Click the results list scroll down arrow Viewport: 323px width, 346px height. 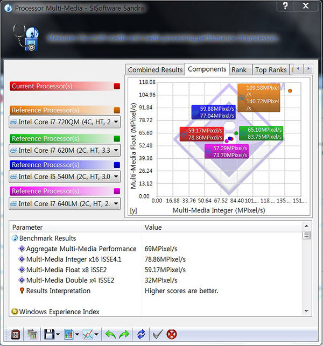click(x=306, y=311)
